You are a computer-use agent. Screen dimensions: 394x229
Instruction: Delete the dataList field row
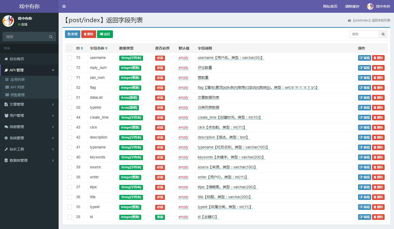378,98
